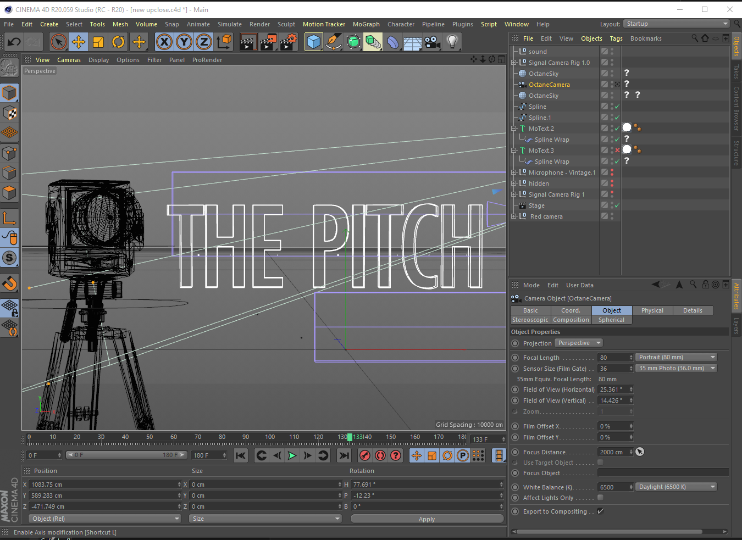
Task: Add a Light object bulb icon
Action: click(452, 42)
